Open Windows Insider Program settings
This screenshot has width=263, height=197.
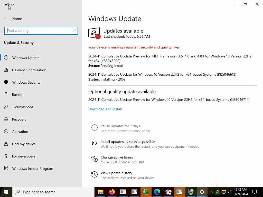coord(41,169)
